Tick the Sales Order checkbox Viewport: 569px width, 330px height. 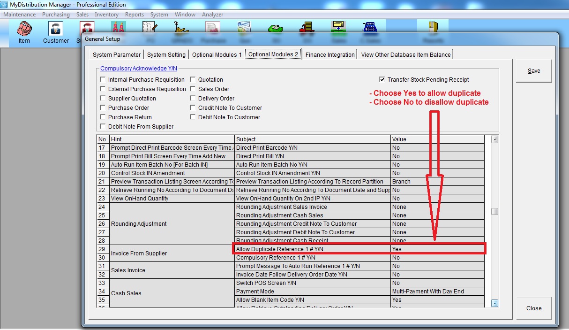point(193,89)
